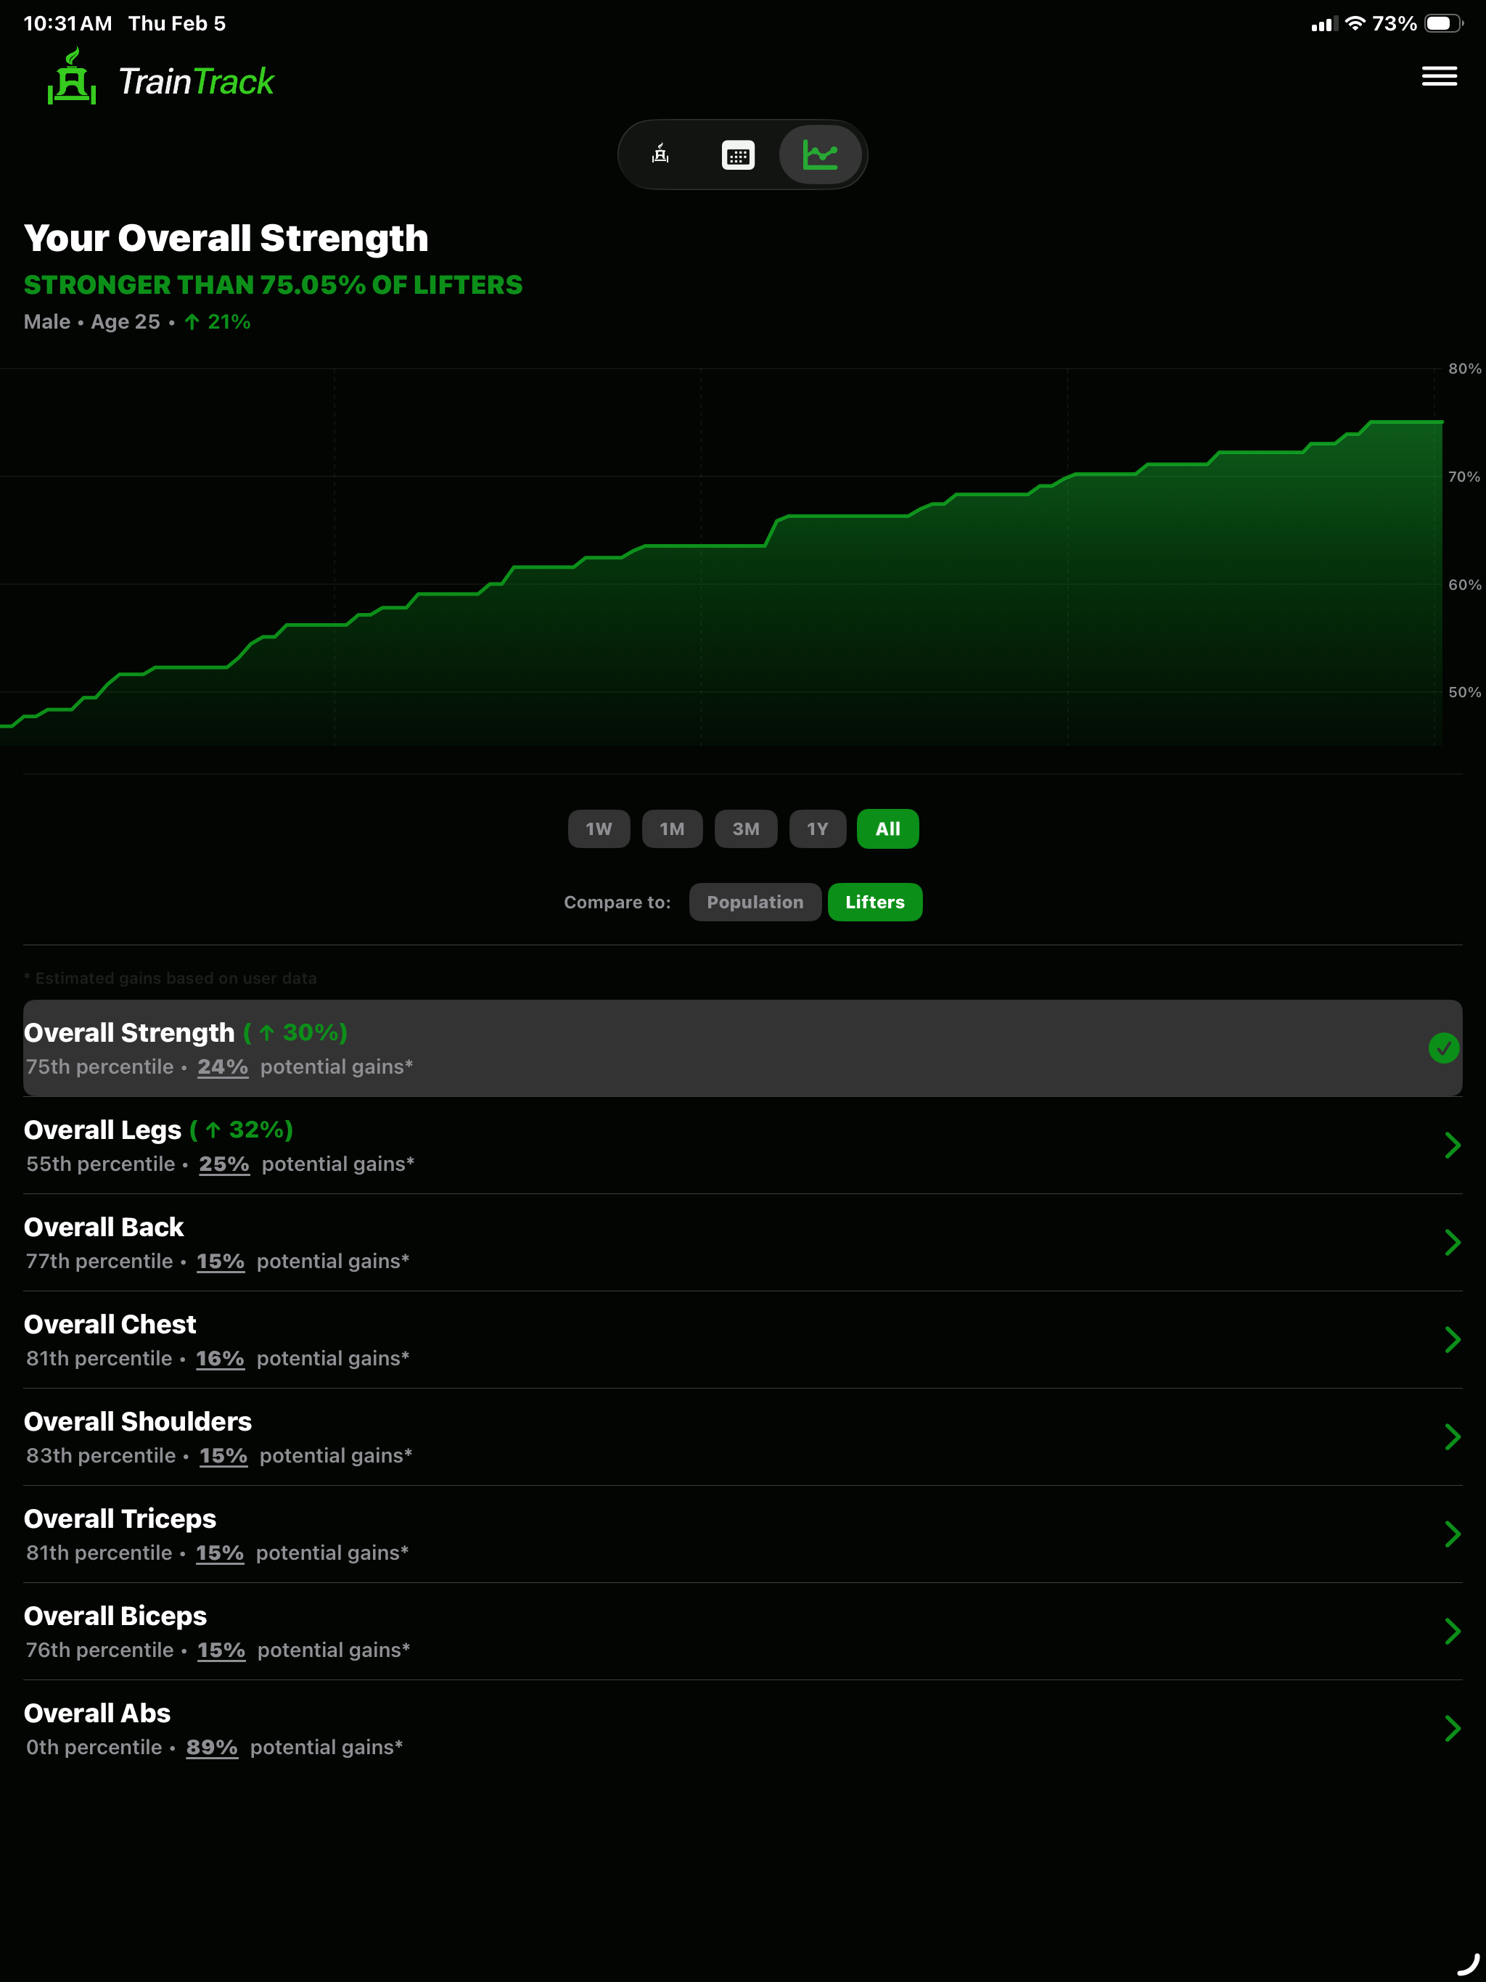Switch to the calendar tab icon
Viewport: 1486px width, 1982px height.
coord(738,155)
